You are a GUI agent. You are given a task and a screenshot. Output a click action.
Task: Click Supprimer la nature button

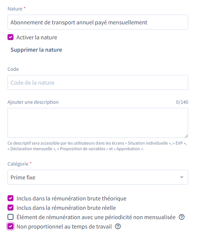pyautogui.click(x=36, y=50)
